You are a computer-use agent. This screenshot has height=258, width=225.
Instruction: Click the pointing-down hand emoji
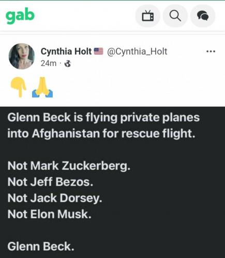[19, 87]
